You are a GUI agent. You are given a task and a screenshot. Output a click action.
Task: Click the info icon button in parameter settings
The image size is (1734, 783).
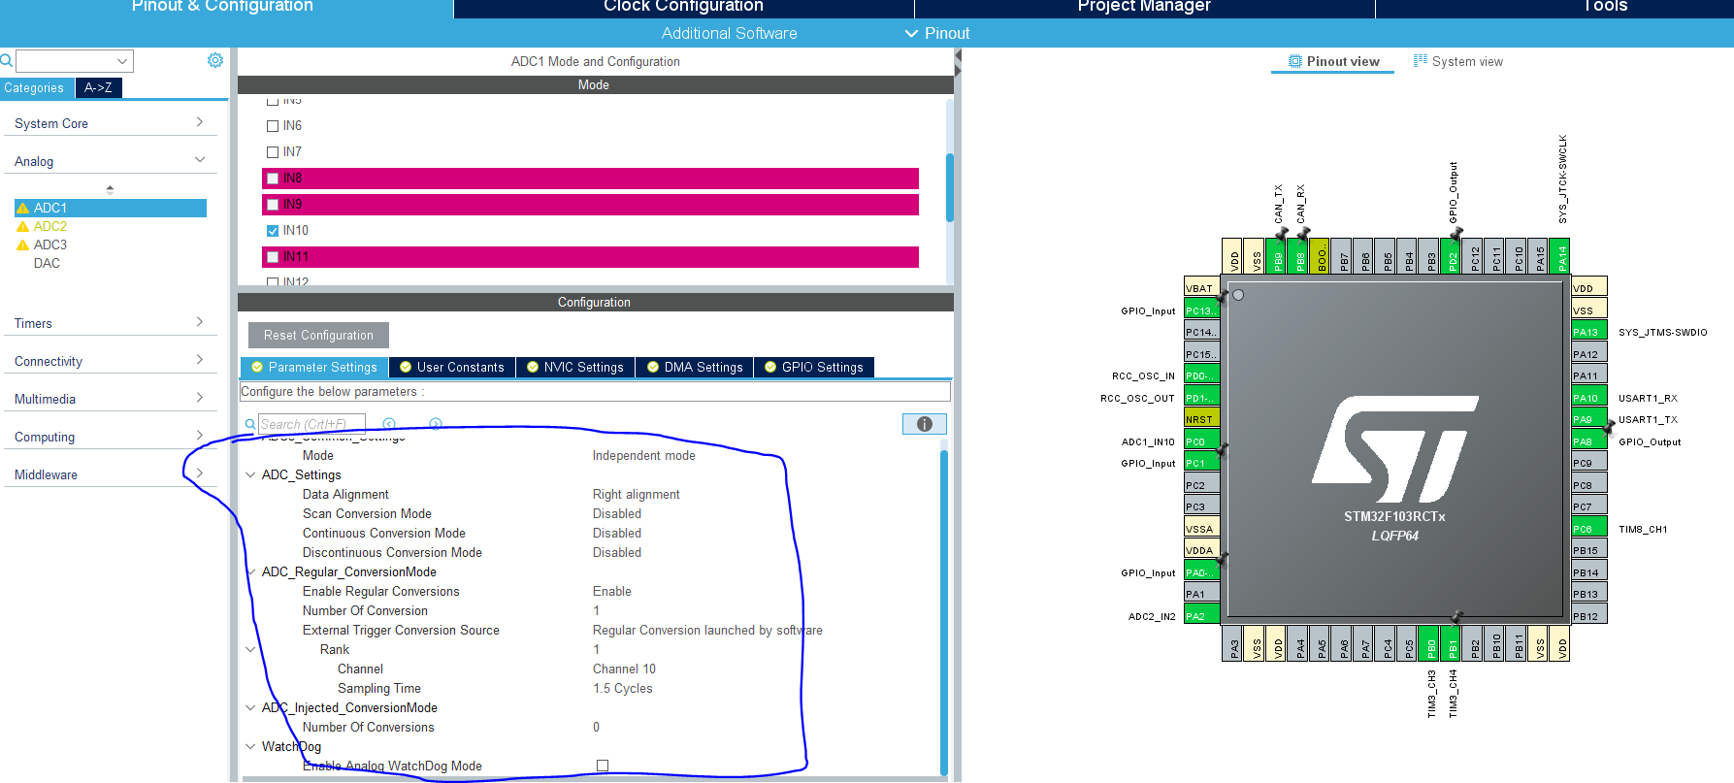coord(924,424)
